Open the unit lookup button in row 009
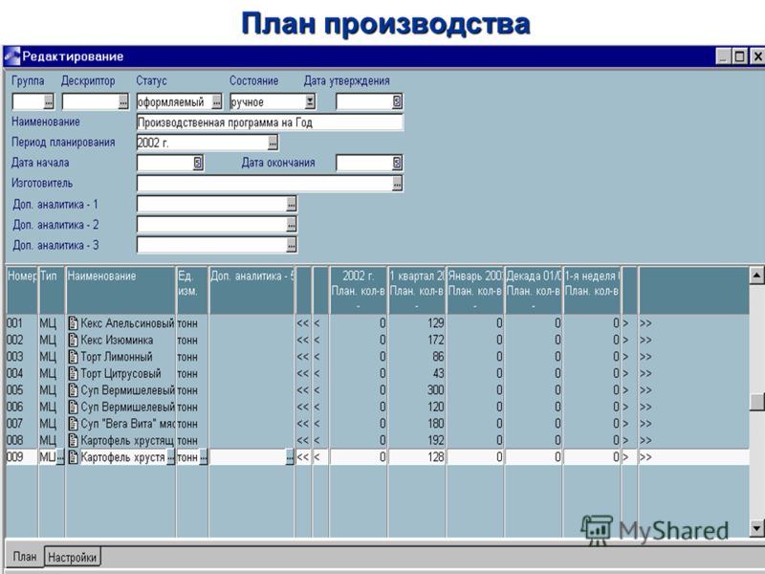 (x=204, y=457)
